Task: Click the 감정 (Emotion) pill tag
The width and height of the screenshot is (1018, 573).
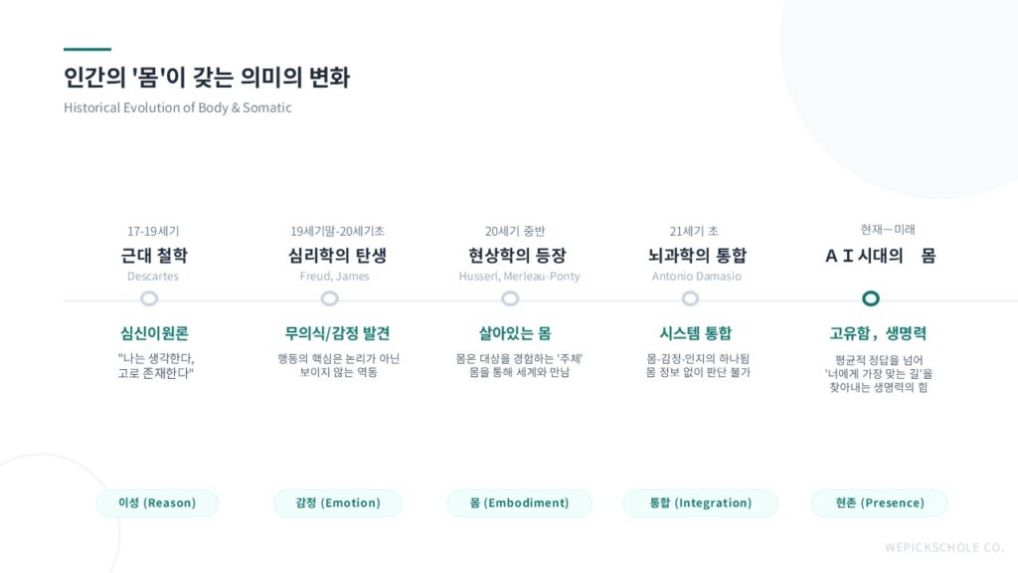Action: (x=338, y=503)
